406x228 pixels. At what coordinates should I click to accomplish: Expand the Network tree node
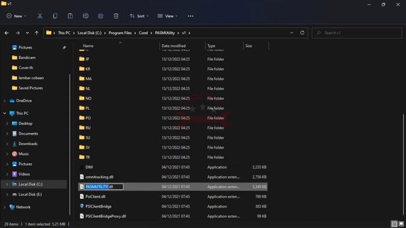(4, 207)
